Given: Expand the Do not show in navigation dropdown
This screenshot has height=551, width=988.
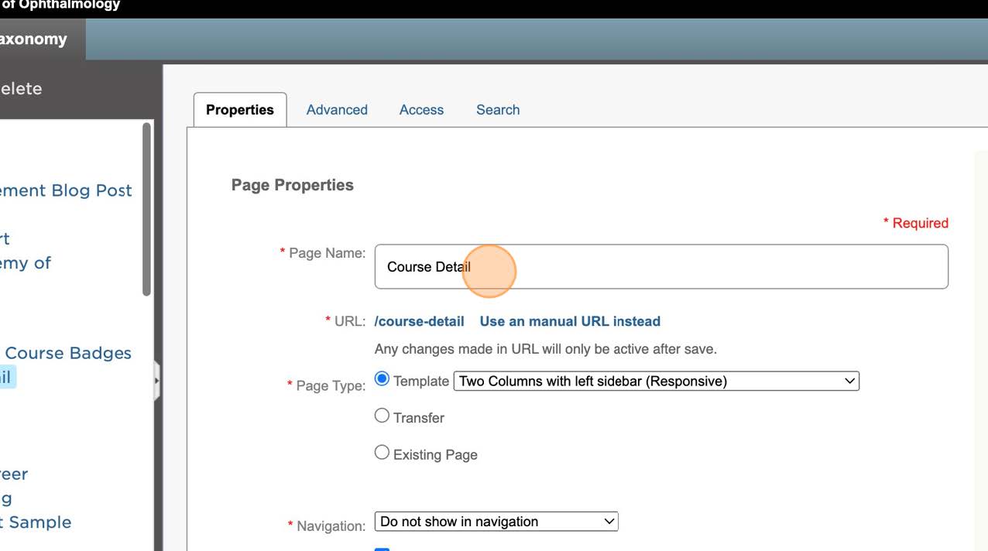Looking at the screenshot, I should pos(496,522).
